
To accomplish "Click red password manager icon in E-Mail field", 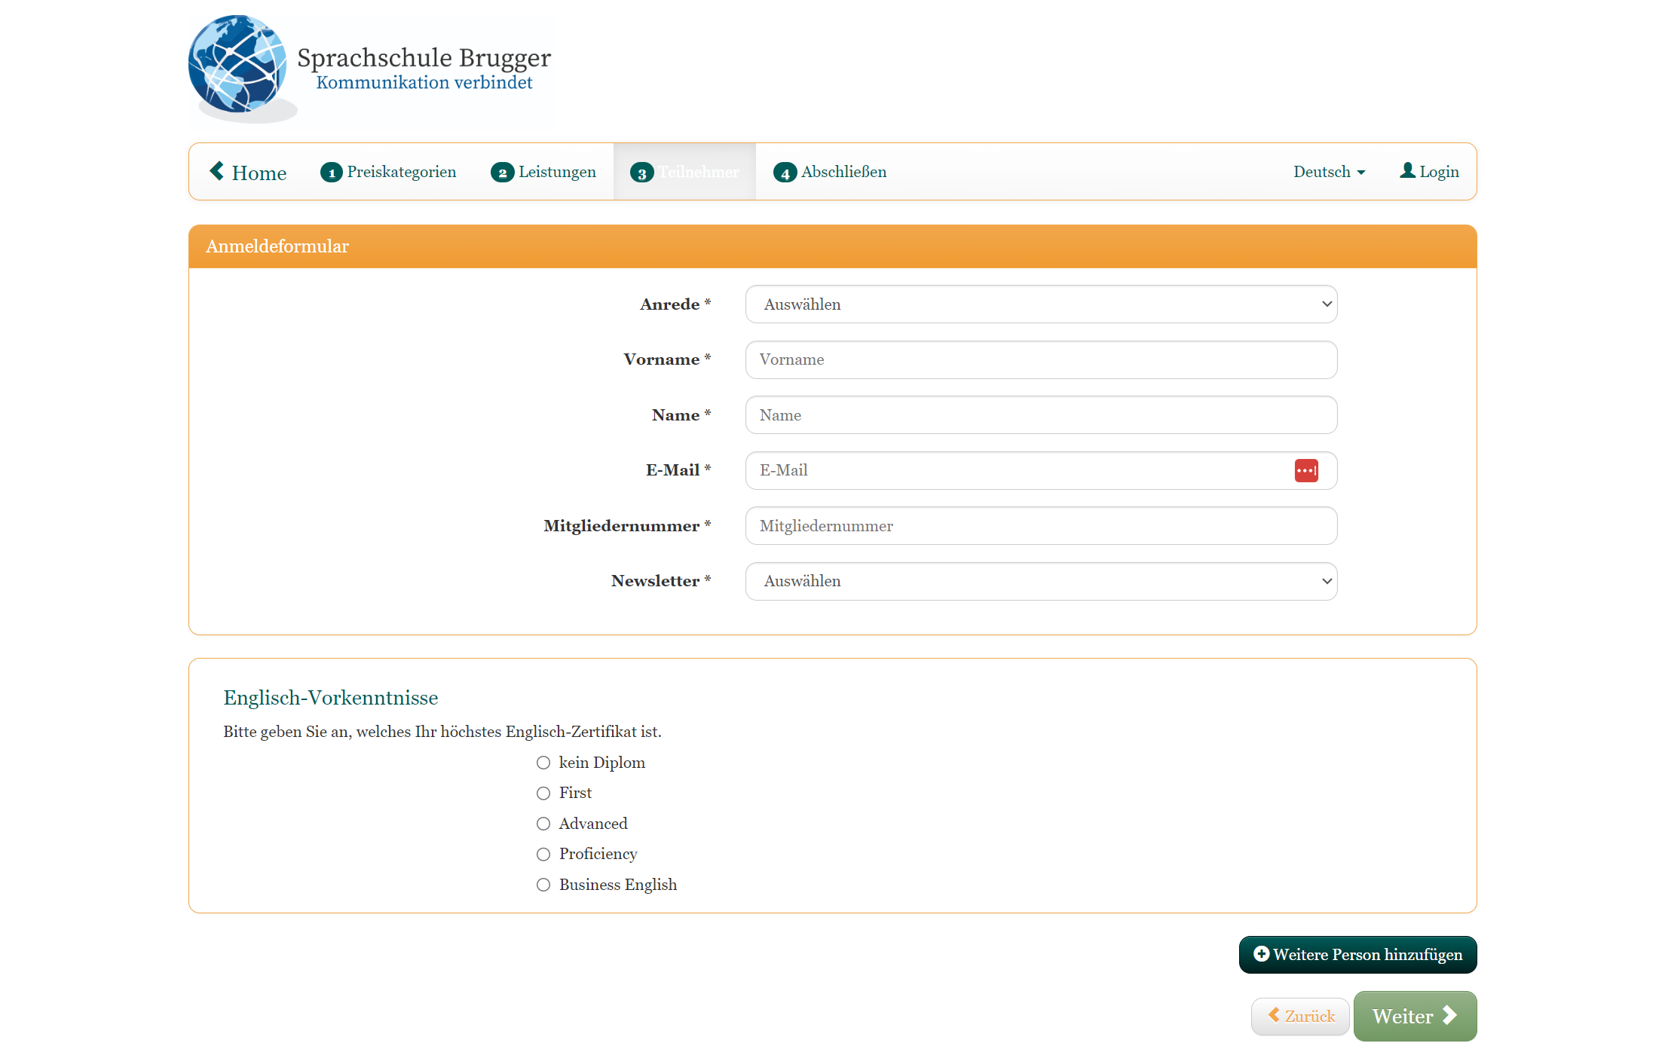I will [x=1306, y=470].
